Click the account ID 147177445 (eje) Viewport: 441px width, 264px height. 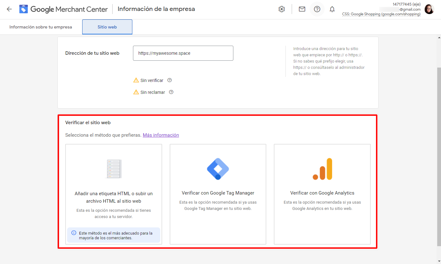(406, 4)
